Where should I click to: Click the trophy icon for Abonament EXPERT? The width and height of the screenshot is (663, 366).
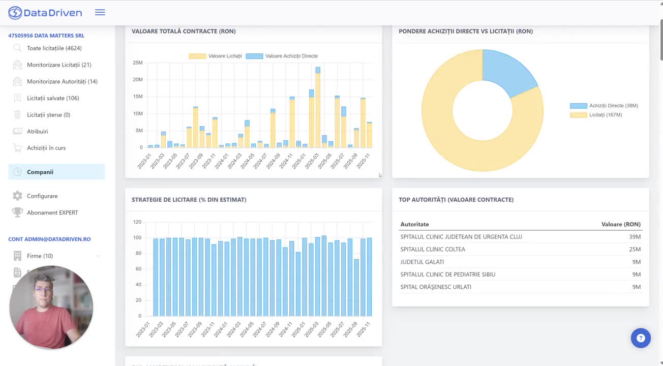pyautogui.click(x=17, y=212)
